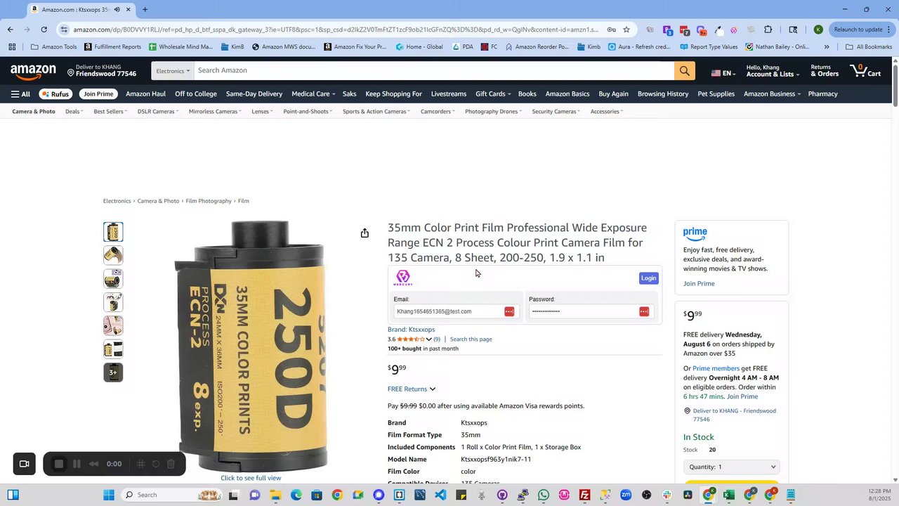Open Mirrorless Cameras subnav item

(215, 112)
